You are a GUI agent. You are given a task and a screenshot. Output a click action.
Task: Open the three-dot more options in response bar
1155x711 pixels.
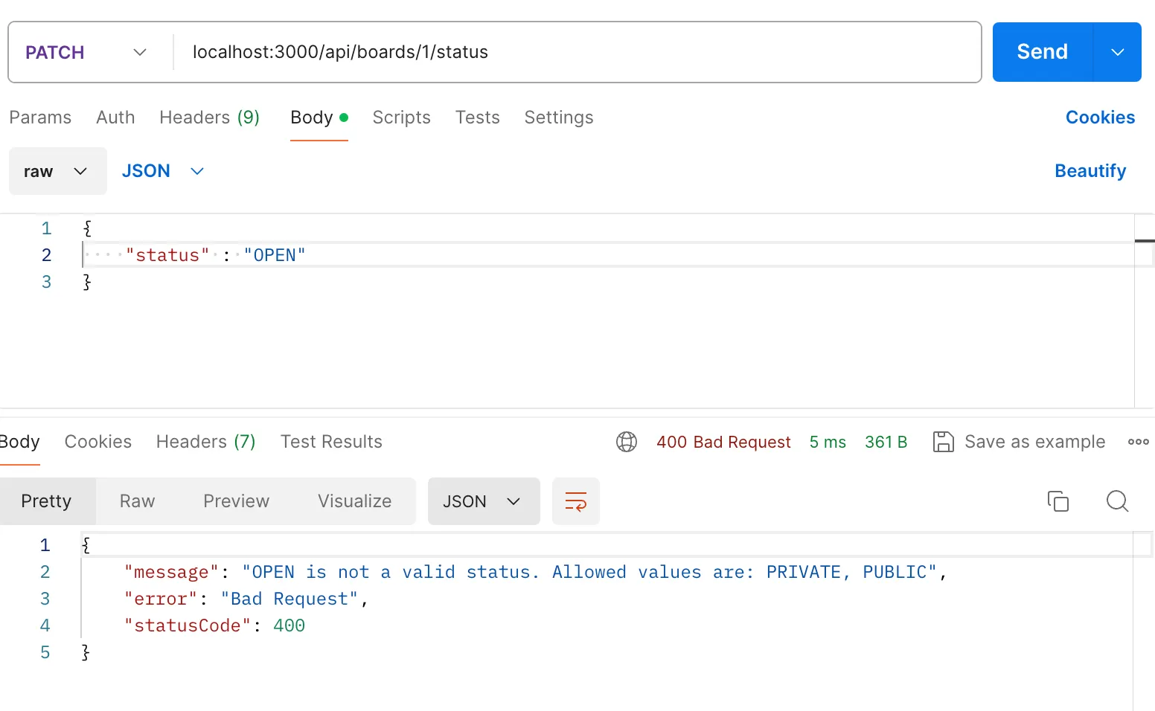[x=1139, y=442]
